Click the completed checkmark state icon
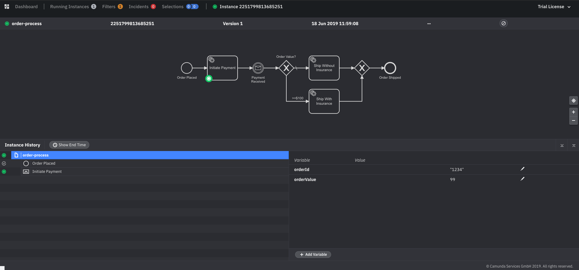Screen dimensions: 579x270 (x=4, y=163)
